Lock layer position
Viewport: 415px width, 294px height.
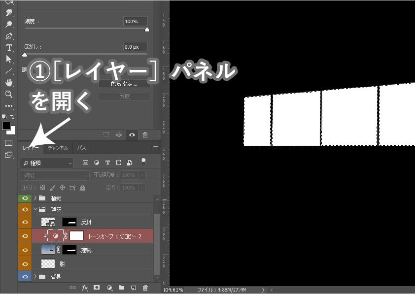tap(63, 188)
